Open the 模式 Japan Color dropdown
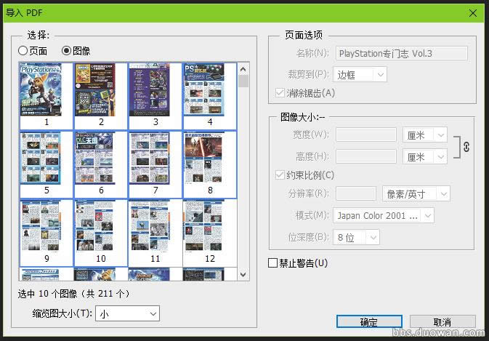The width and height of the screenshot is (489, 341). pyautogui.click(x=384, y=216)
